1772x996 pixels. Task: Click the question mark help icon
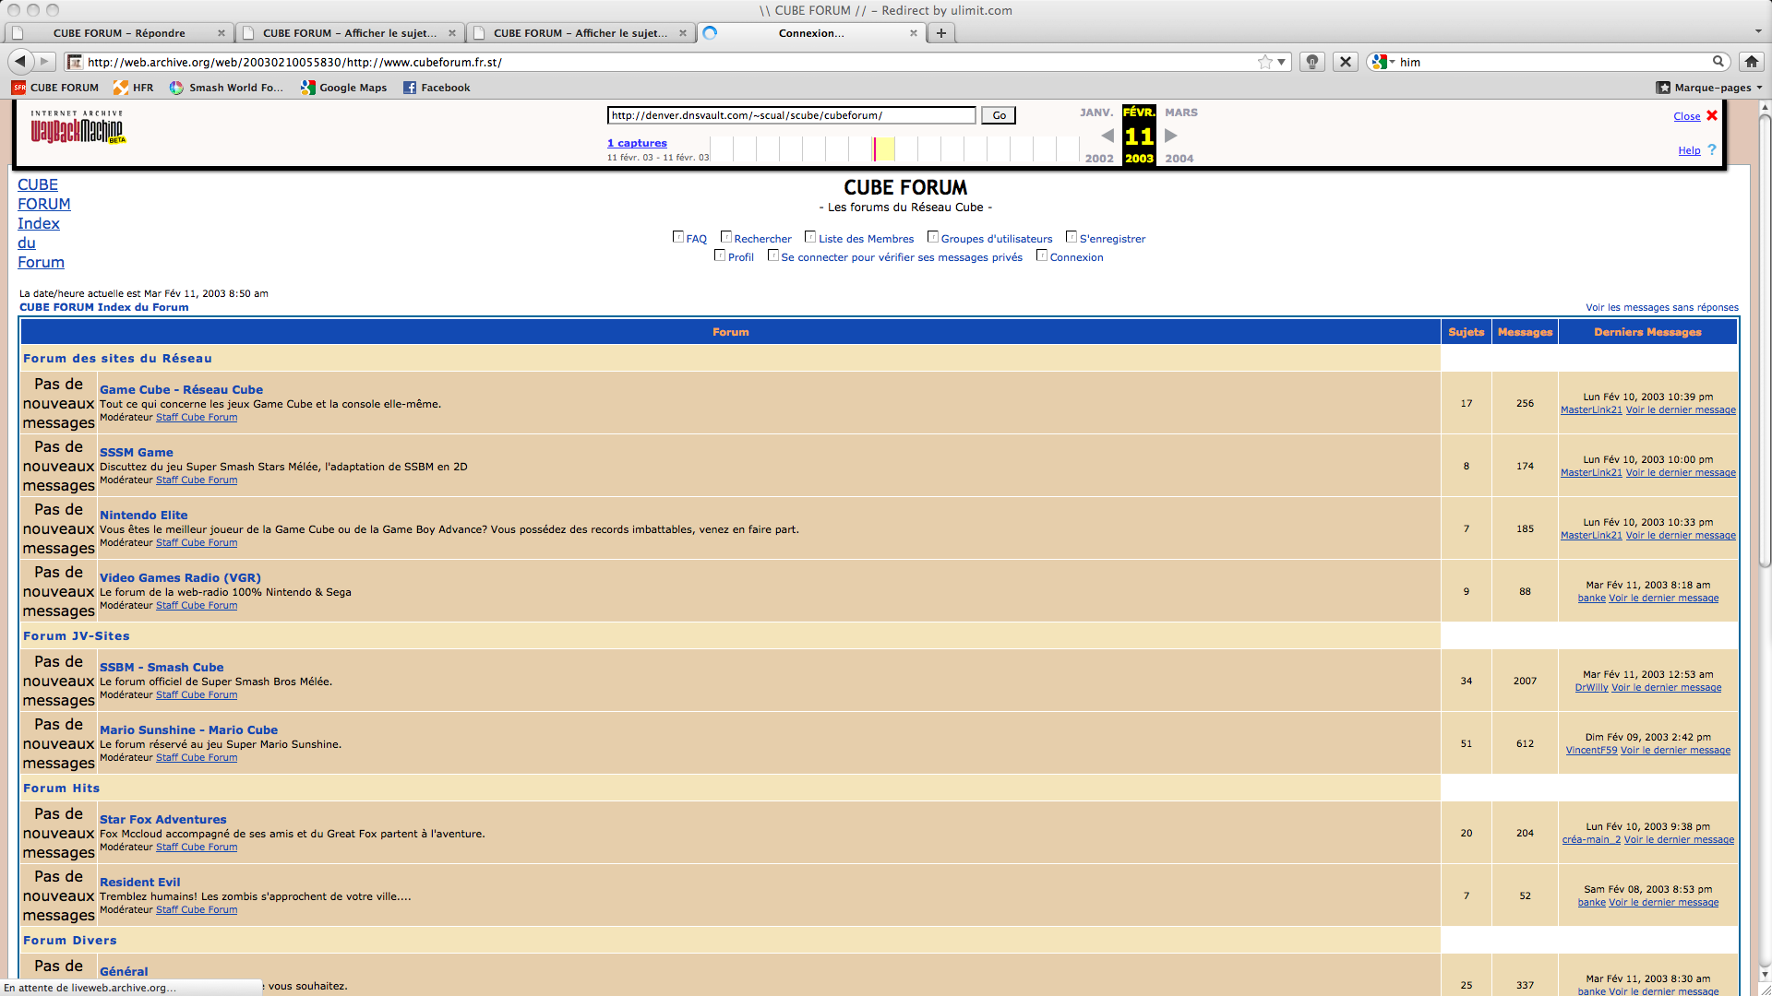point(1712,149)
